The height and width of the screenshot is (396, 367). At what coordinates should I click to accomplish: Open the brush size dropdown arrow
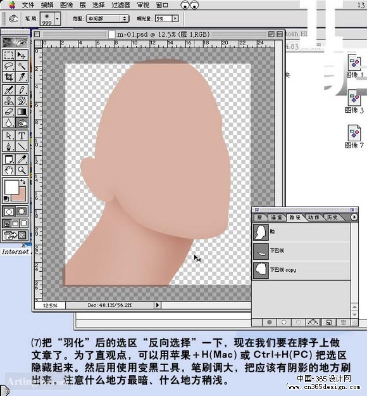tap(58, 18)
